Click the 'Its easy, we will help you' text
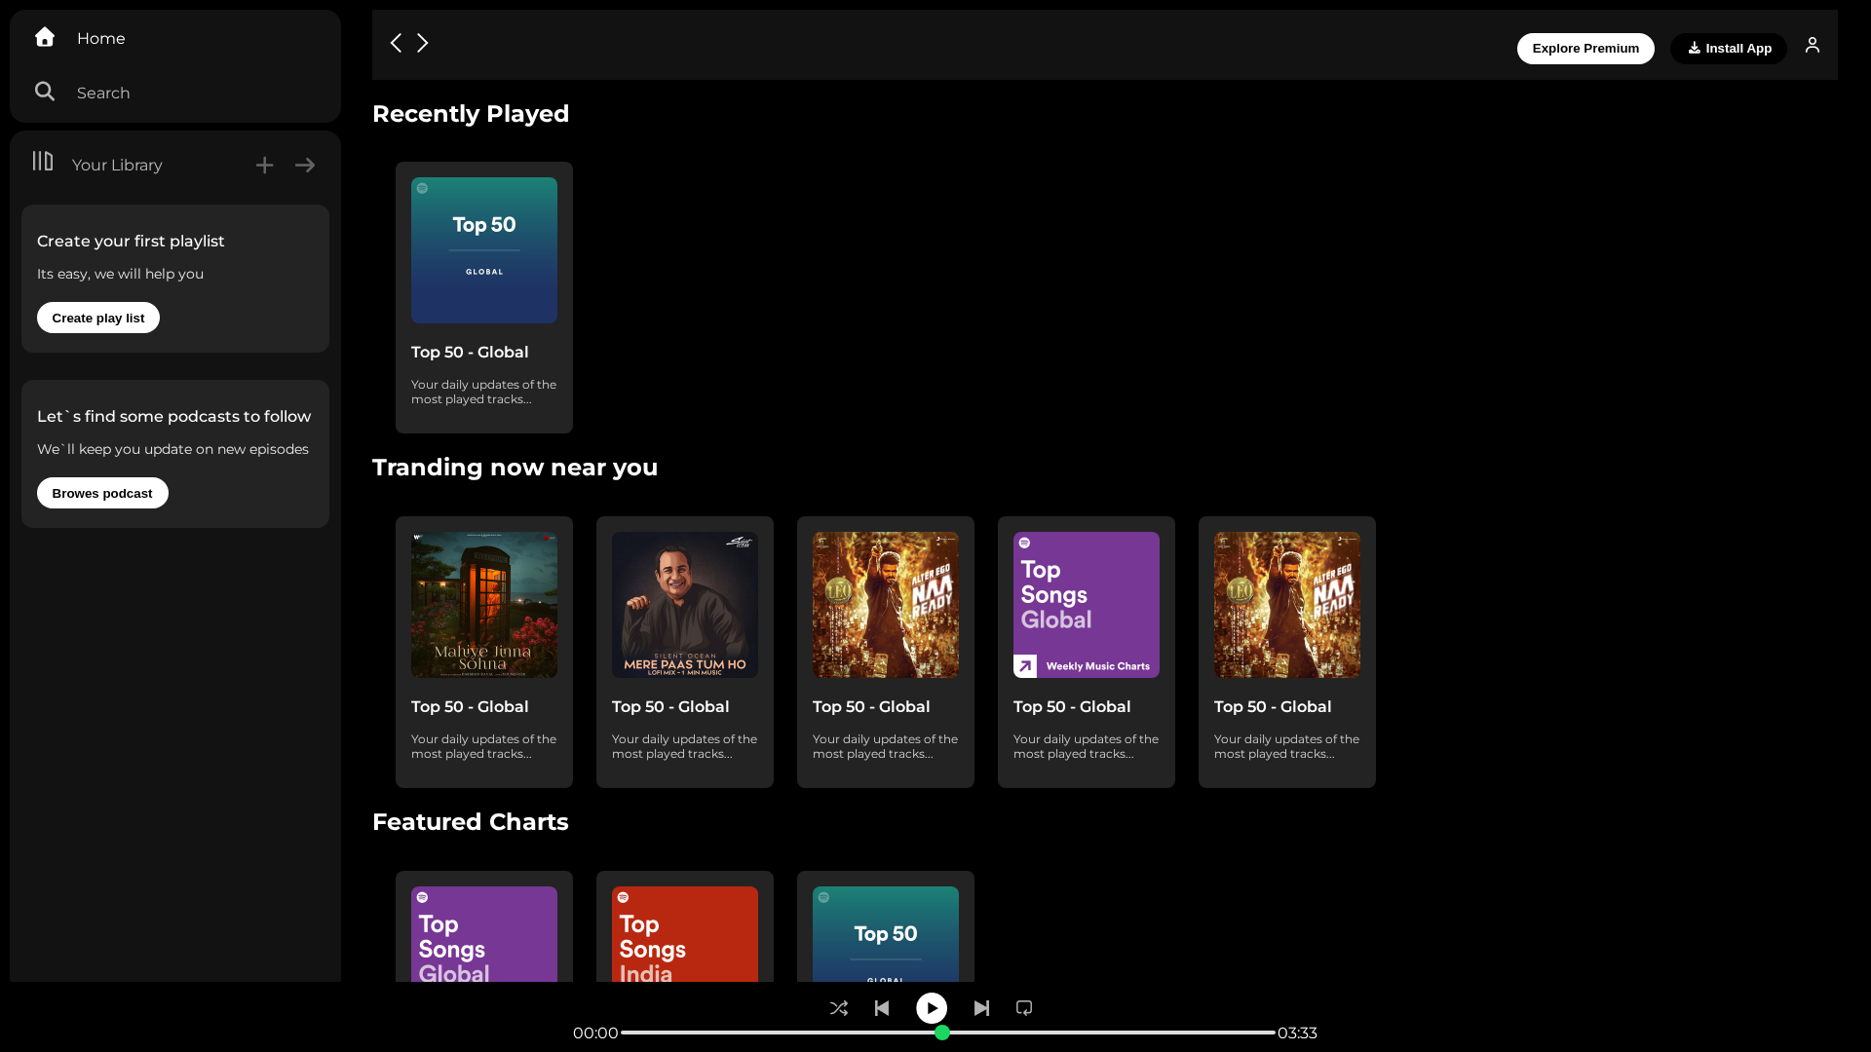This screenshot has width=1871, height=1052. pyautogui.click(x=121, y=274)
